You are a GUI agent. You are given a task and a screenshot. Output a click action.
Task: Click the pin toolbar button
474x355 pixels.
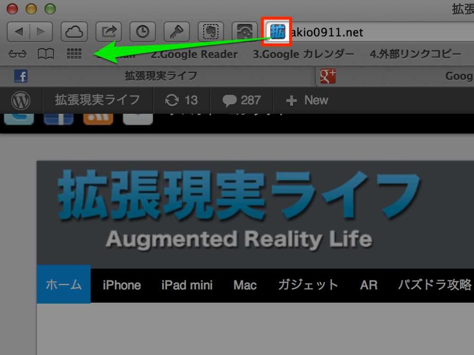(x=177, y=31)
